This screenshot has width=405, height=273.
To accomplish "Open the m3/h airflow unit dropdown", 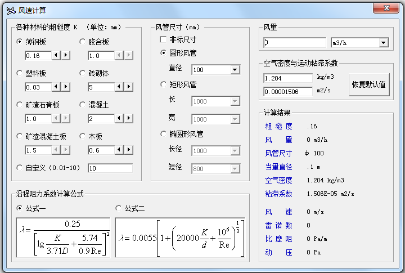I will click(x=384, y=43).
